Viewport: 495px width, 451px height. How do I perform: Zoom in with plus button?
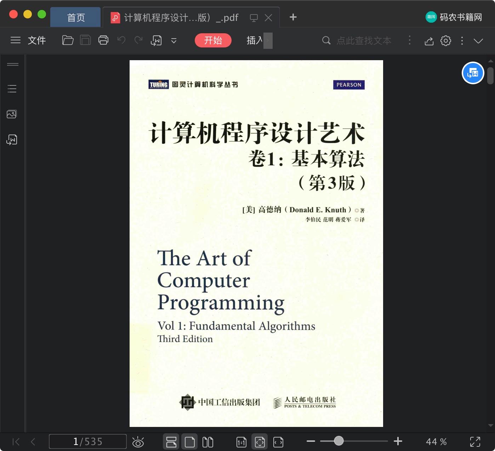[x=398, y=441]
